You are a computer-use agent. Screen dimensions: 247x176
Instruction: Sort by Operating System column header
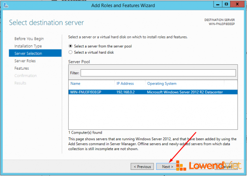point(162,84)
